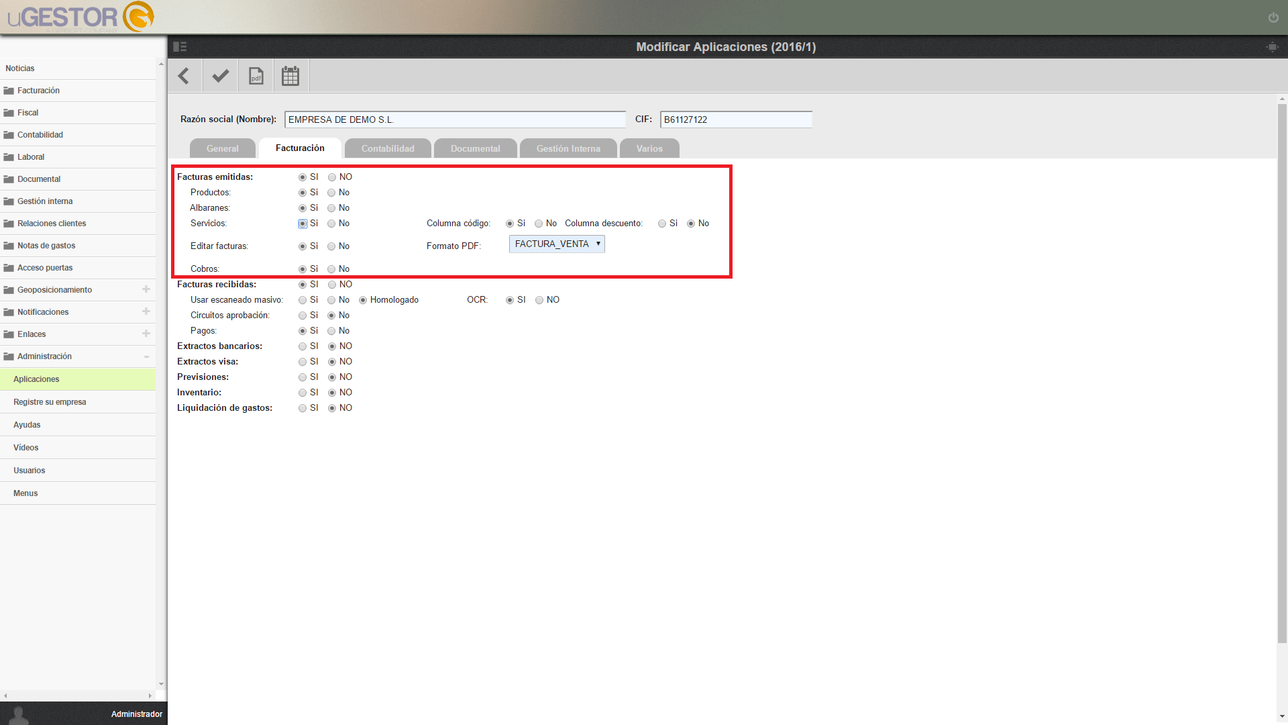1288x725 pixels.
Task: Select NO for OCR
Action: (x=539, y=300)
